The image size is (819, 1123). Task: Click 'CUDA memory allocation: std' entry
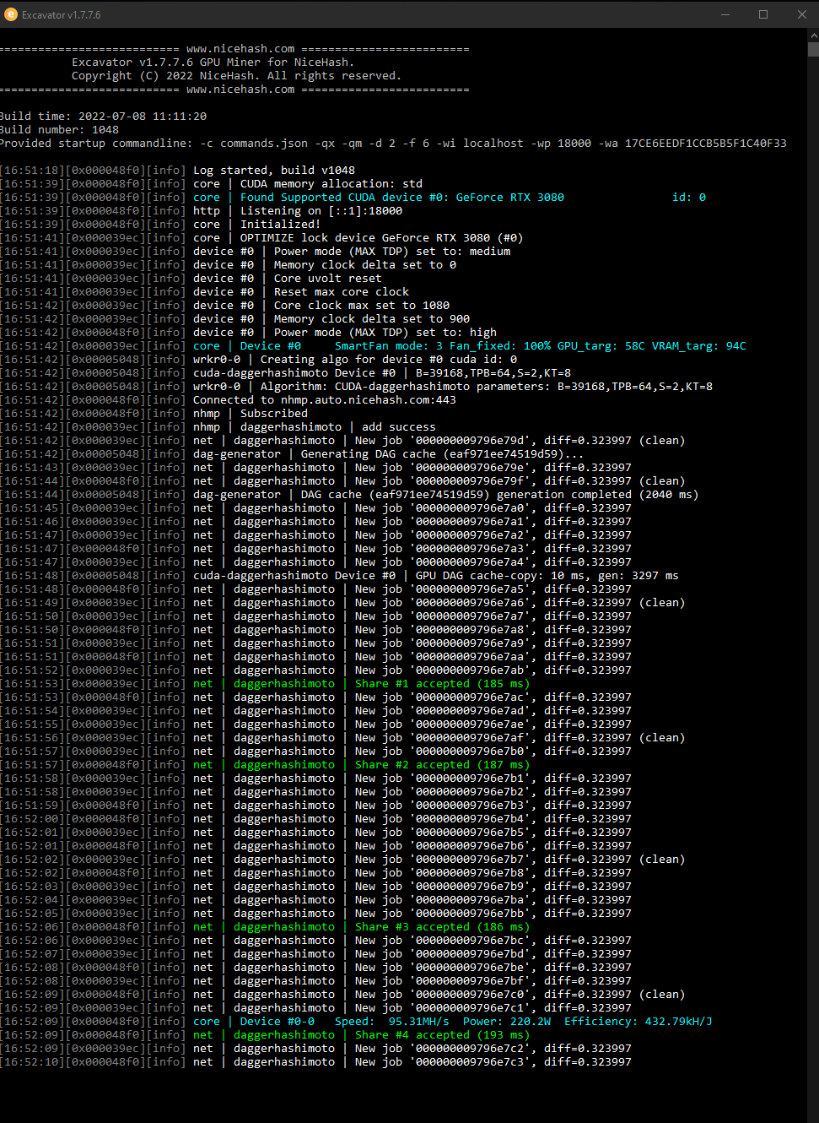[x=211, y=184]
